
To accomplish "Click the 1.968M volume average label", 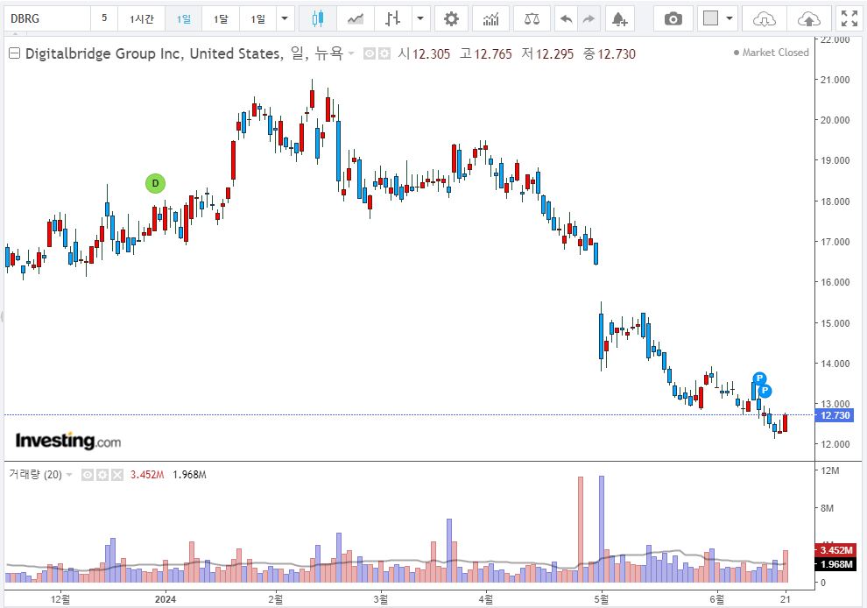I will click(835, 563).
